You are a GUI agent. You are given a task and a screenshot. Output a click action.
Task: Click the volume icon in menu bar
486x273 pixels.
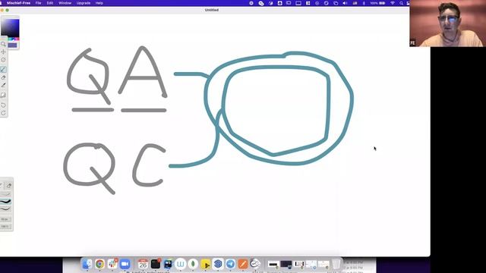pyautogui.click(x=345, y=3)
